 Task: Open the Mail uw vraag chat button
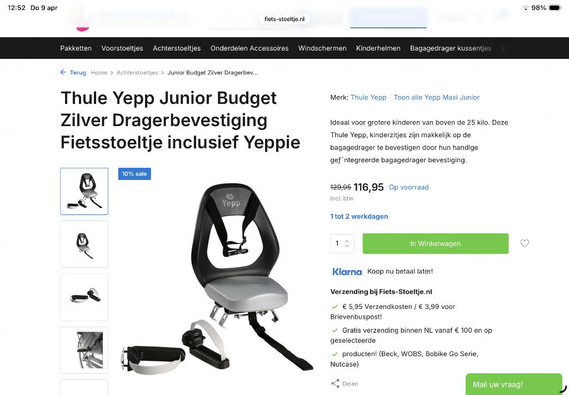tap(514, 384)
